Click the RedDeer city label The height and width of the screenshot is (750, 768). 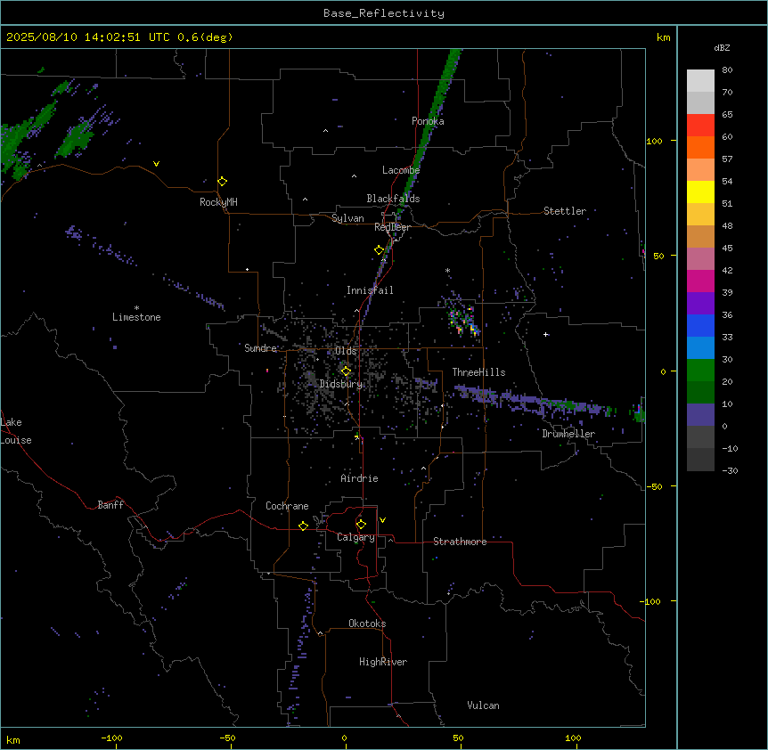coord(392,227)
